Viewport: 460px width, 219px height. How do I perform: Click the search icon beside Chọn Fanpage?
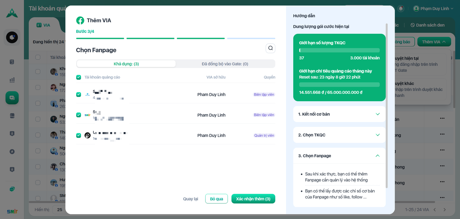pos(270,48)
